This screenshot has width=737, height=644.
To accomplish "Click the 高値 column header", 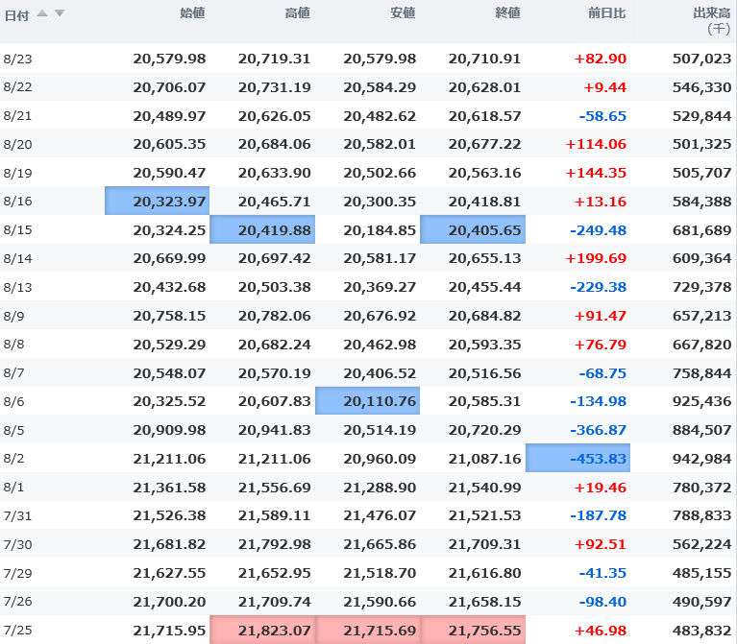I will [298, 13].
